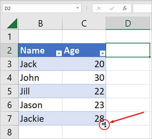Select the age cell with value 20
Viewport: 152px width, 139px height.
click(x=84, y=64)
